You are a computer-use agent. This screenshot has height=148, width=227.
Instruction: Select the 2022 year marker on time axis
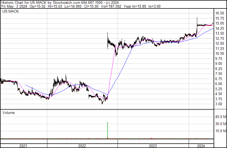tap(82, 146)
